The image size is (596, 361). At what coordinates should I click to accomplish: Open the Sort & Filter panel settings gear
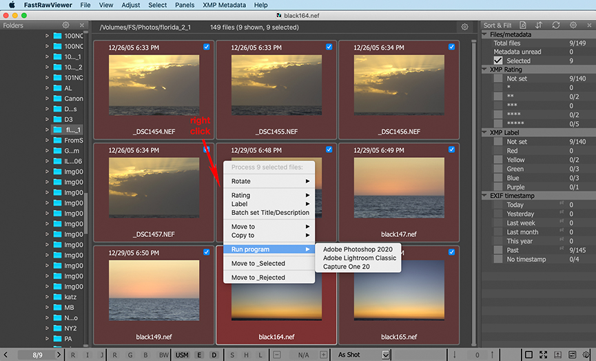[573, 25]
